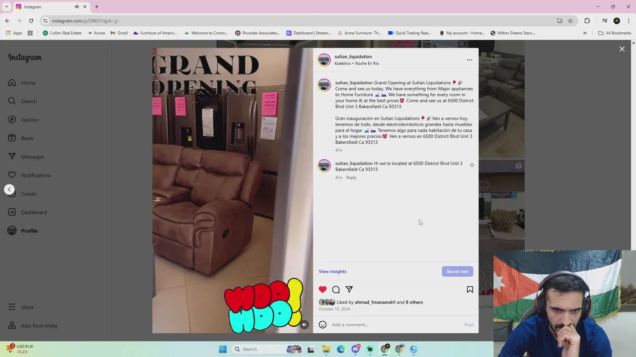The image size is (636, 357).
Task: Bookmark this page with star icon
Action: click(570, 21)
